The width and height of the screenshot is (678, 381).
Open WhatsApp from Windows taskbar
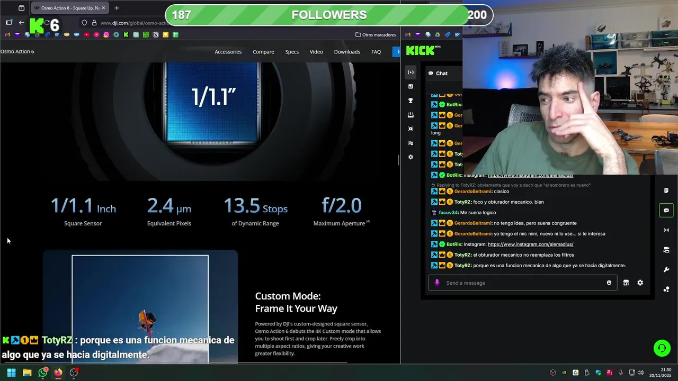click(43, 373)
